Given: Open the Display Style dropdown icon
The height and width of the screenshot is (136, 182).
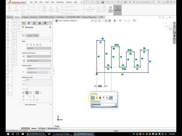Looking at the screenshot, I should 115,20.
